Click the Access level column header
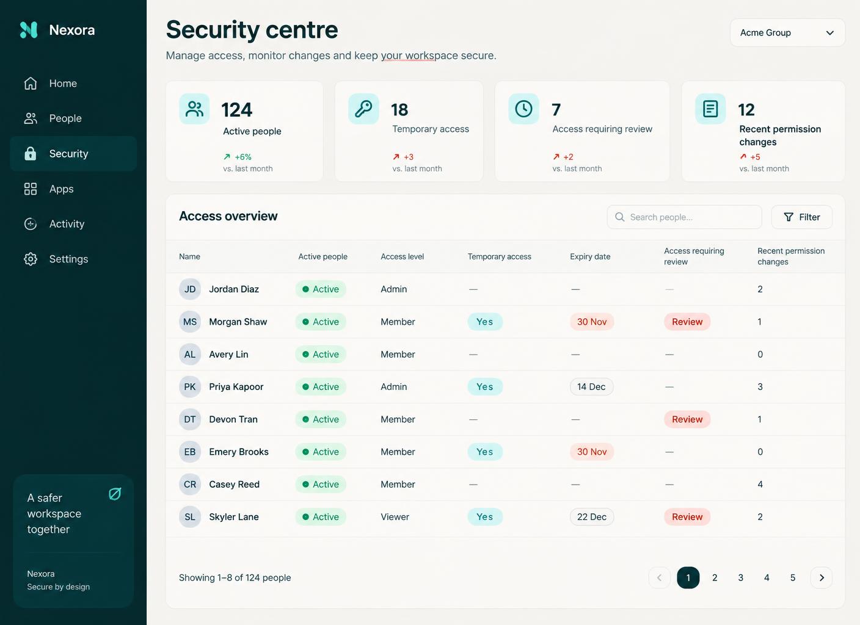Image resolution: width=860 pixels, height=625 pixels. point(403,256)
